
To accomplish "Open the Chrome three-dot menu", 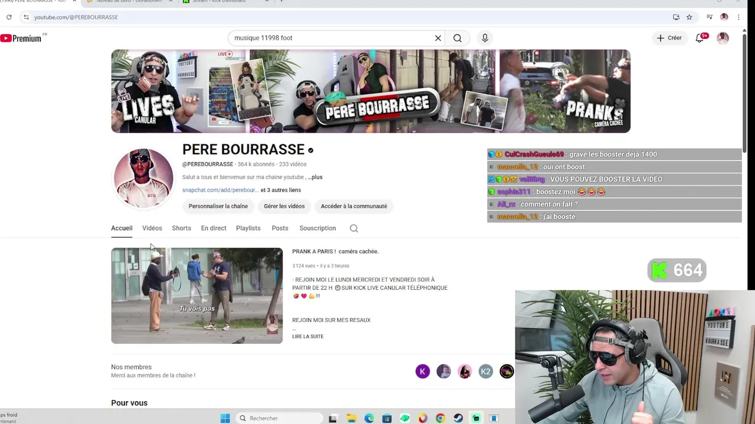I will [738, 17].
